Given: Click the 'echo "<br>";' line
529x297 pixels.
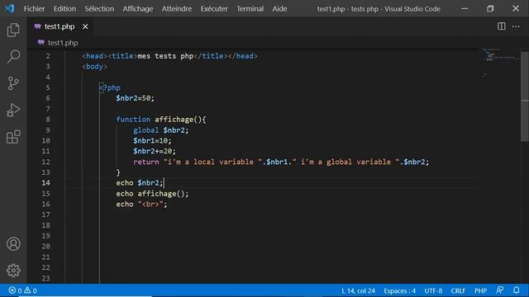Looking at the screenshot, I should pyautogui.click(x=141, y=204).
